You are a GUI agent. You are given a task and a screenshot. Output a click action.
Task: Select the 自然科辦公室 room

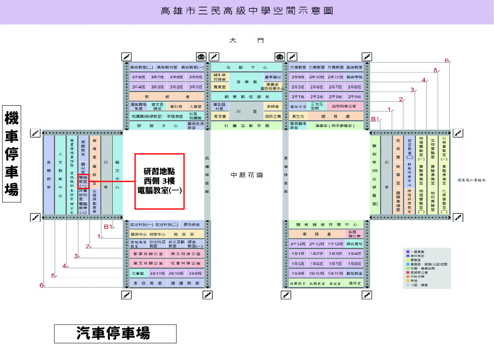tap(345, 107)
